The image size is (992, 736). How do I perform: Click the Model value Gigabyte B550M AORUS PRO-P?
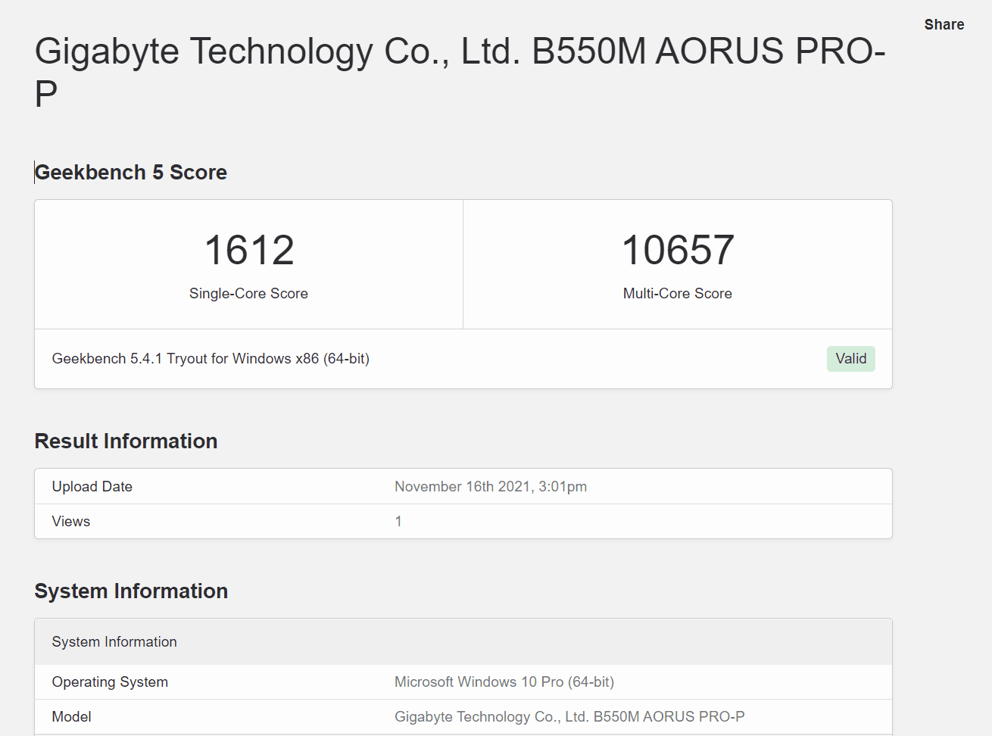(569, 717)
